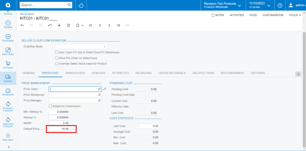Click the Price Class lookup magnifier
Viewport: 306px width, 151px height.
[99, 89]
